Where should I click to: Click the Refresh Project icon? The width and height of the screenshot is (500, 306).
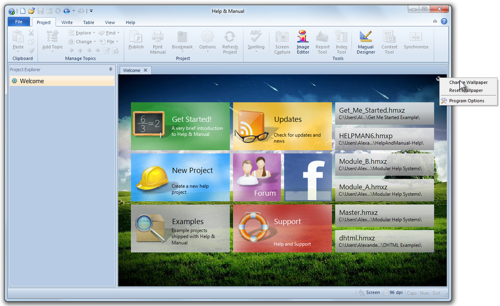pyautogui.click(x=229, y=36)
